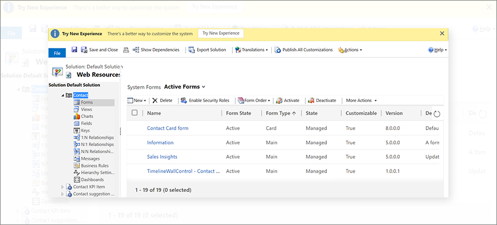Click Enable Security Roles

point(205,100)
